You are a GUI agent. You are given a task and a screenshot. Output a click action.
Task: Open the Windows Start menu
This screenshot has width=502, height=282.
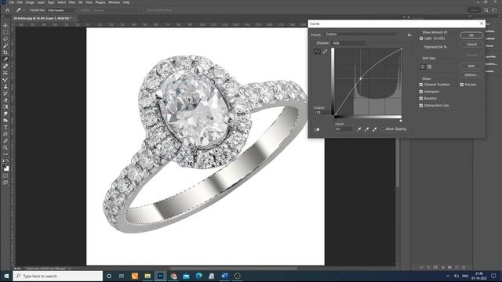point(6,276)
